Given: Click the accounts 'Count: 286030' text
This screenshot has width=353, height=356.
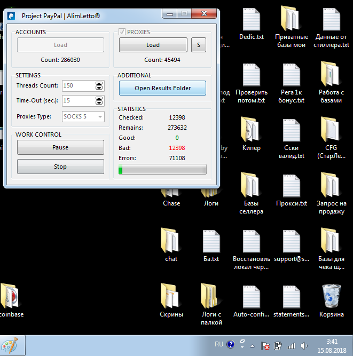Looking at the screenshot, I should [x=60, y=60].
